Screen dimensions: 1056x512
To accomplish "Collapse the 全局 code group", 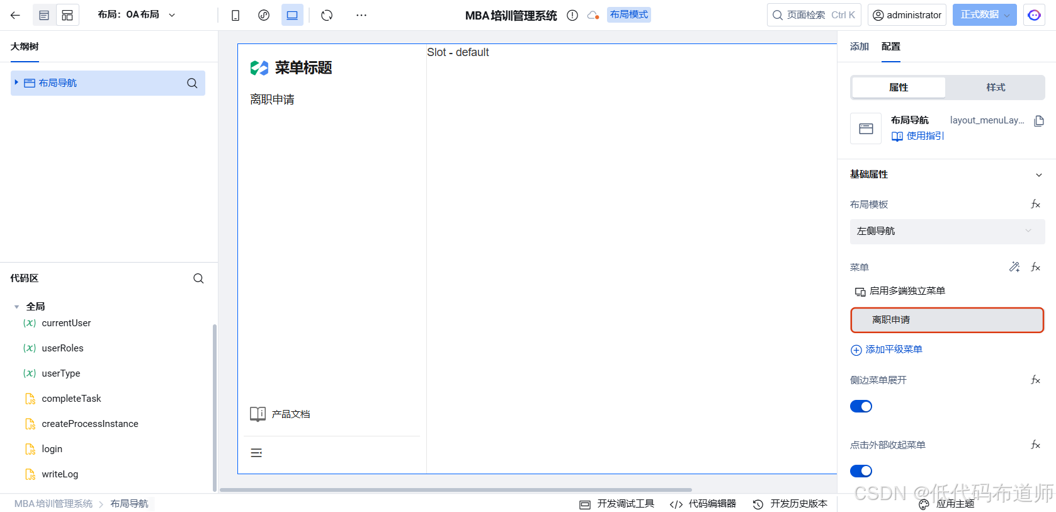I will click(x=16, y=307).
